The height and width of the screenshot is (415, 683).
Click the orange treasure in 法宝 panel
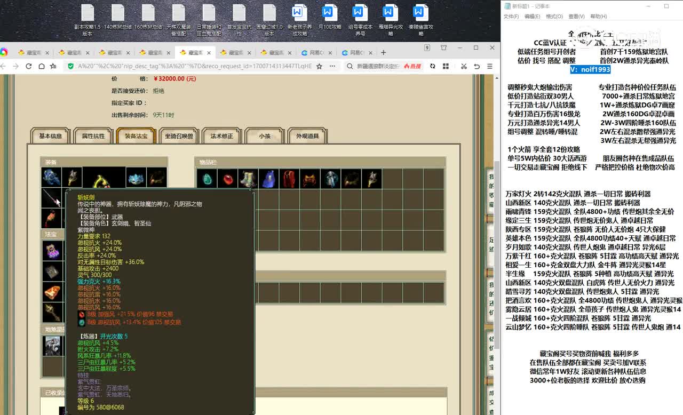point(52,292)
